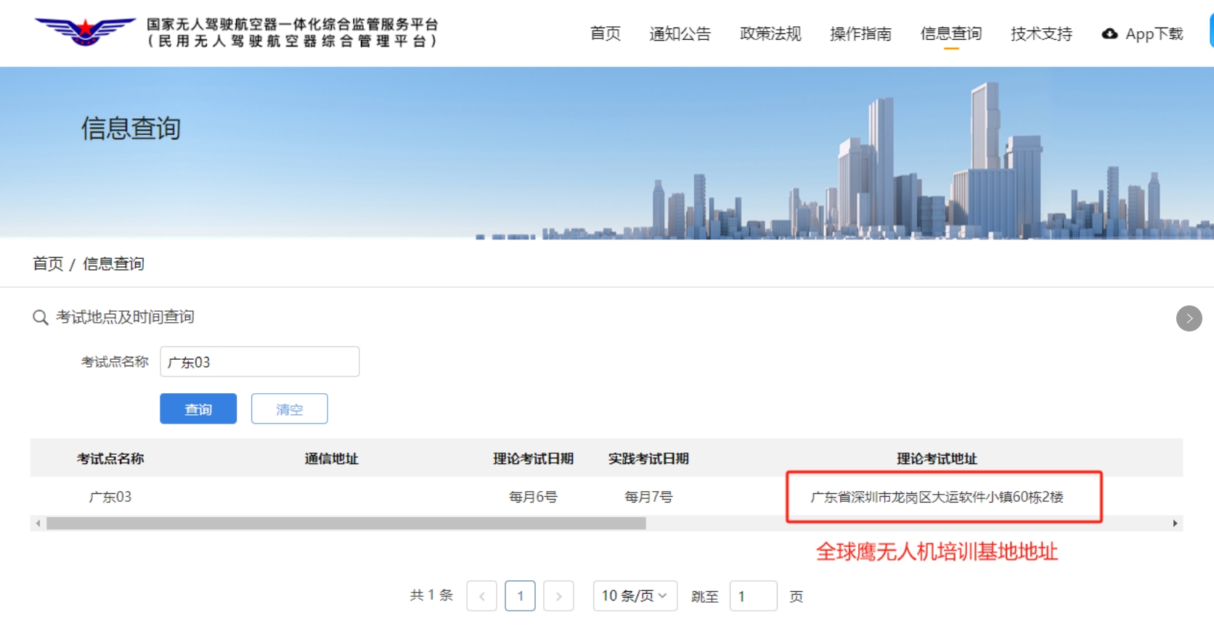Go to next page arrow
Image resolution: width=1214 pixels, height=639 pixels.
[x=558, y=596]
